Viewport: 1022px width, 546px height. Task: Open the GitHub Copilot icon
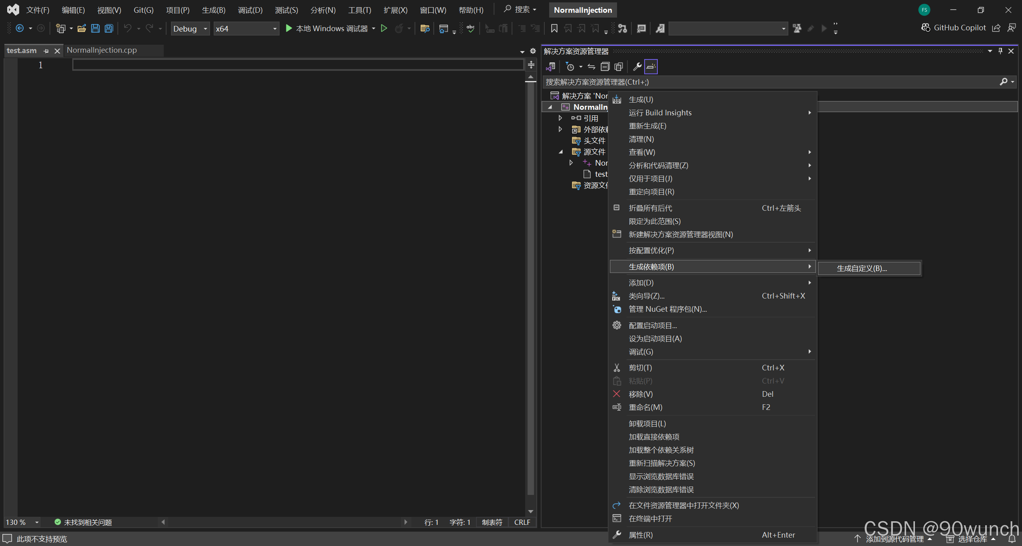926,28
